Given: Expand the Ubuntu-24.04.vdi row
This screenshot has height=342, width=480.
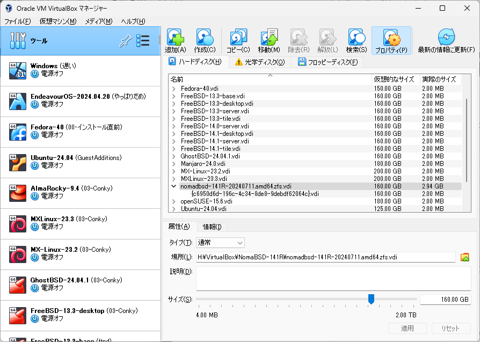Looking at the screenshot, I should [174, 209].
